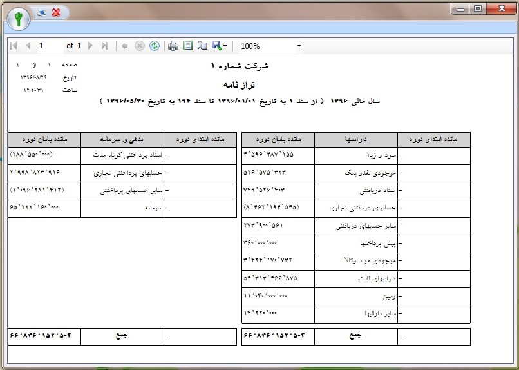Click the printer icon in quick access bar

point(42,13)
